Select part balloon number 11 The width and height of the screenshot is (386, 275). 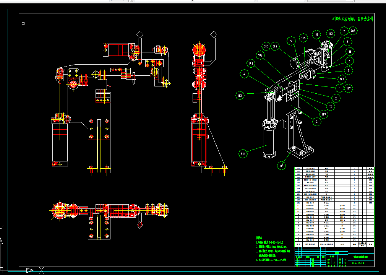(x=316, y=35)
